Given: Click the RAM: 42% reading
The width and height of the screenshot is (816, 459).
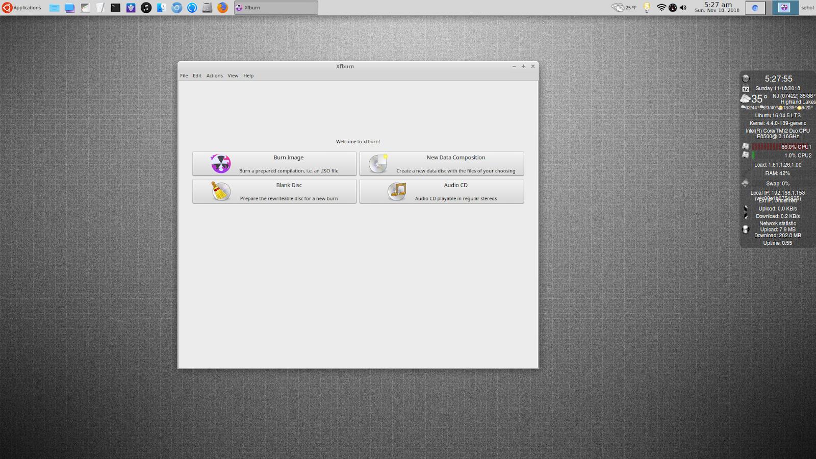Looking at the screenshot, I should click(x=778, y=173).
